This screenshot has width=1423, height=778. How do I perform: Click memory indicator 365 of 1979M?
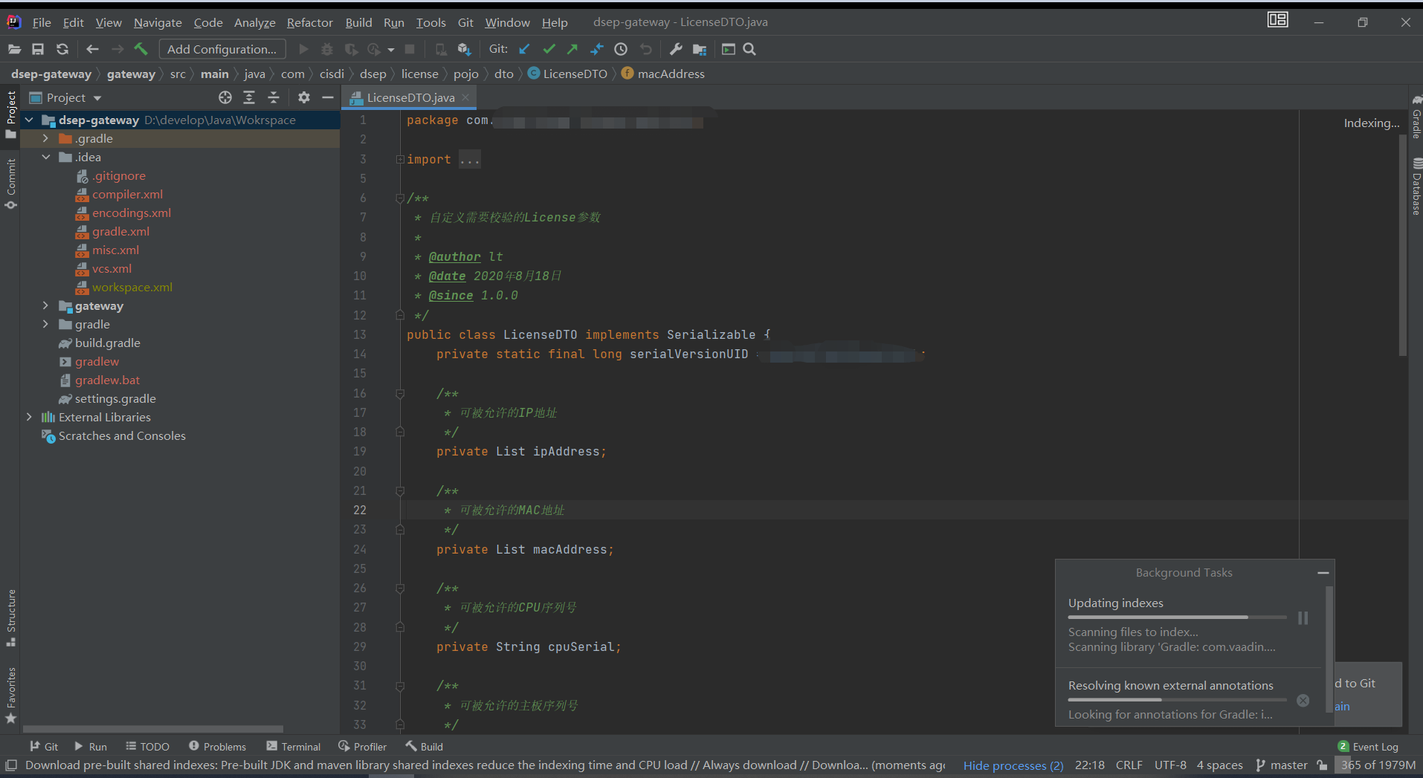(1377, 765)
